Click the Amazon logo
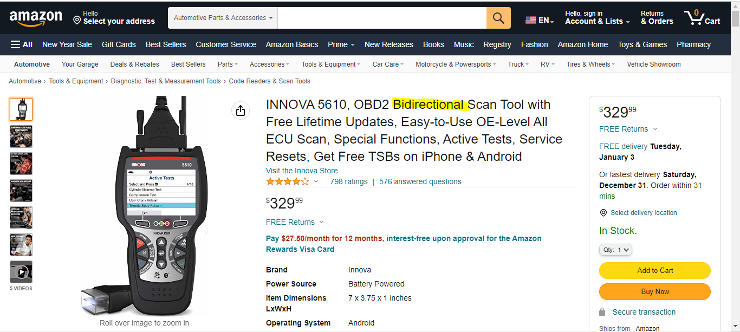 tap(36, 18)
